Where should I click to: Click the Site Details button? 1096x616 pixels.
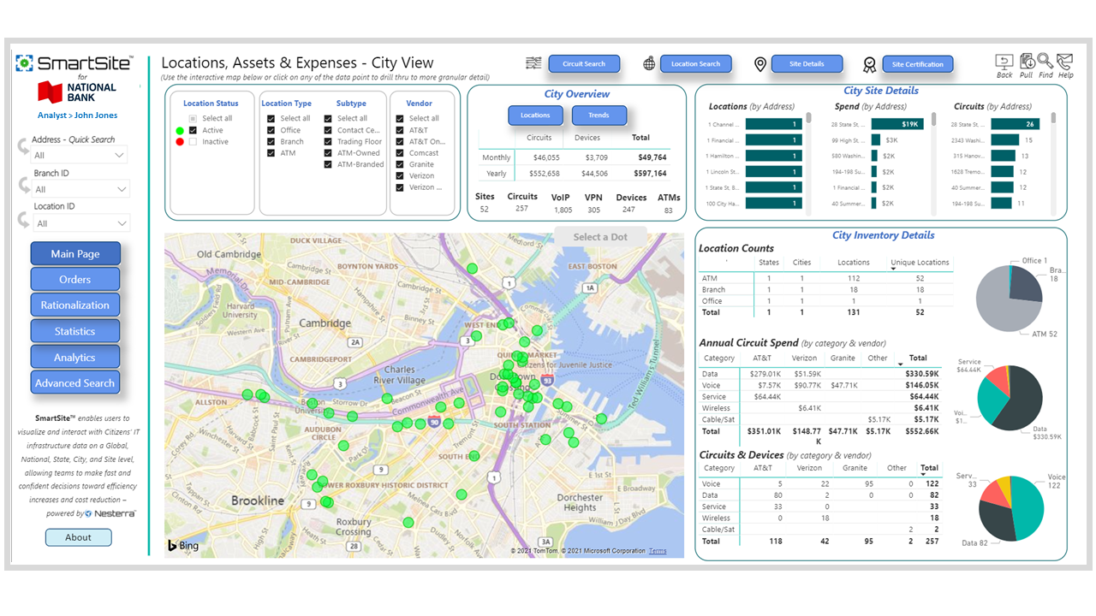point(807,64)
